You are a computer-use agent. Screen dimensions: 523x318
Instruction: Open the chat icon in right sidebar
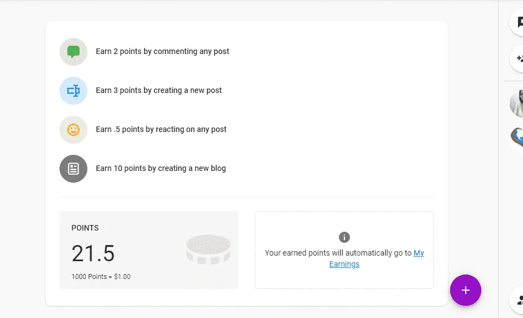click(x=519, y=22)
